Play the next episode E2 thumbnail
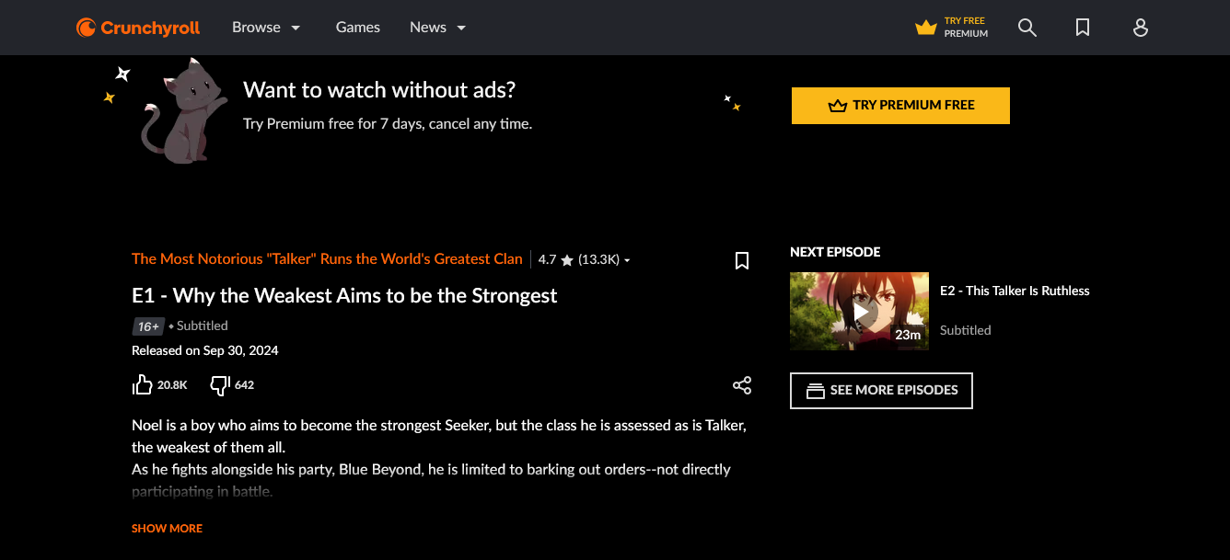This screenshot has height=560, width=1230. pyautogui.click(x=859, y=311)
